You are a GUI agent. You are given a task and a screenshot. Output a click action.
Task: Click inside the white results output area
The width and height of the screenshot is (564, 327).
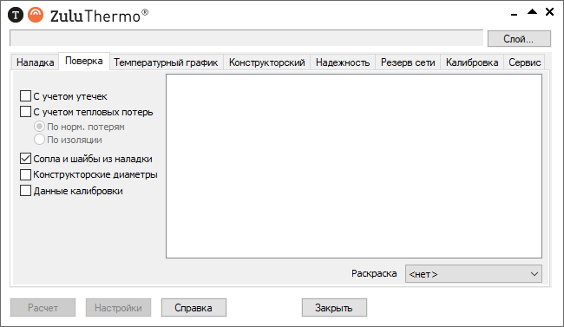pyautogui.click(x=354, y=167)
